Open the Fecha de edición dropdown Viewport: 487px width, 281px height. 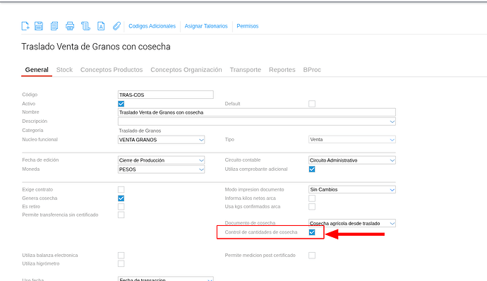161,160
